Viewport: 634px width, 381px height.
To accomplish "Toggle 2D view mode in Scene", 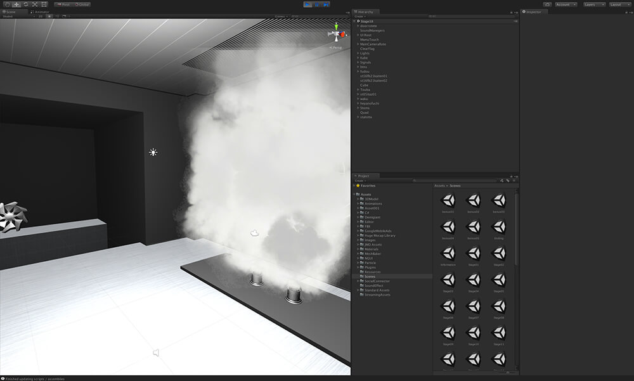I will (x=40, y=16).
